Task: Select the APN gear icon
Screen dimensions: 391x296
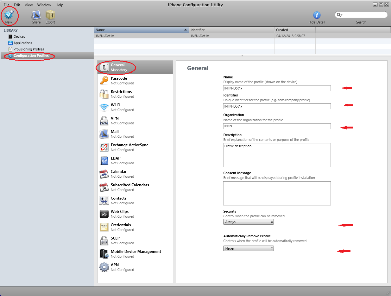Action: click(x=104, y=267)
